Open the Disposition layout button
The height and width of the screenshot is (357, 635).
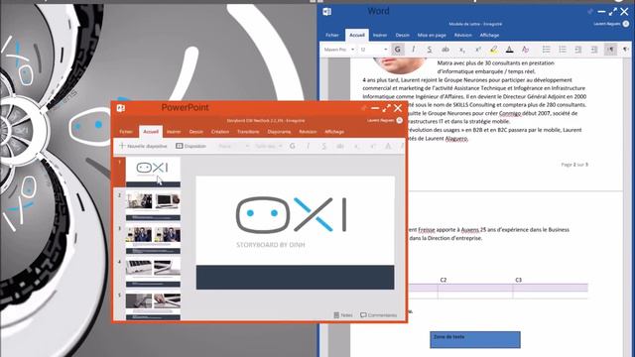[x=191, y=146]
